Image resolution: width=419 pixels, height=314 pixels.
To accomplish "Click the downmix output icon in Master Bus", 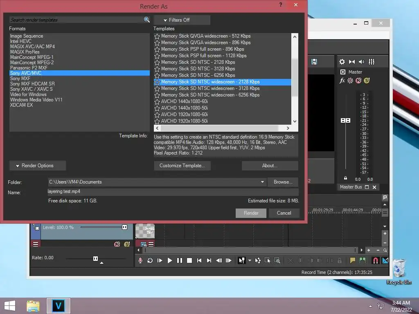I will pyautogui.click(x=352, y=62).
